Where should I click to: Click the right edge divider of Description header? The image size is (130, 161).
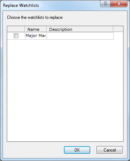coord(113,29)
